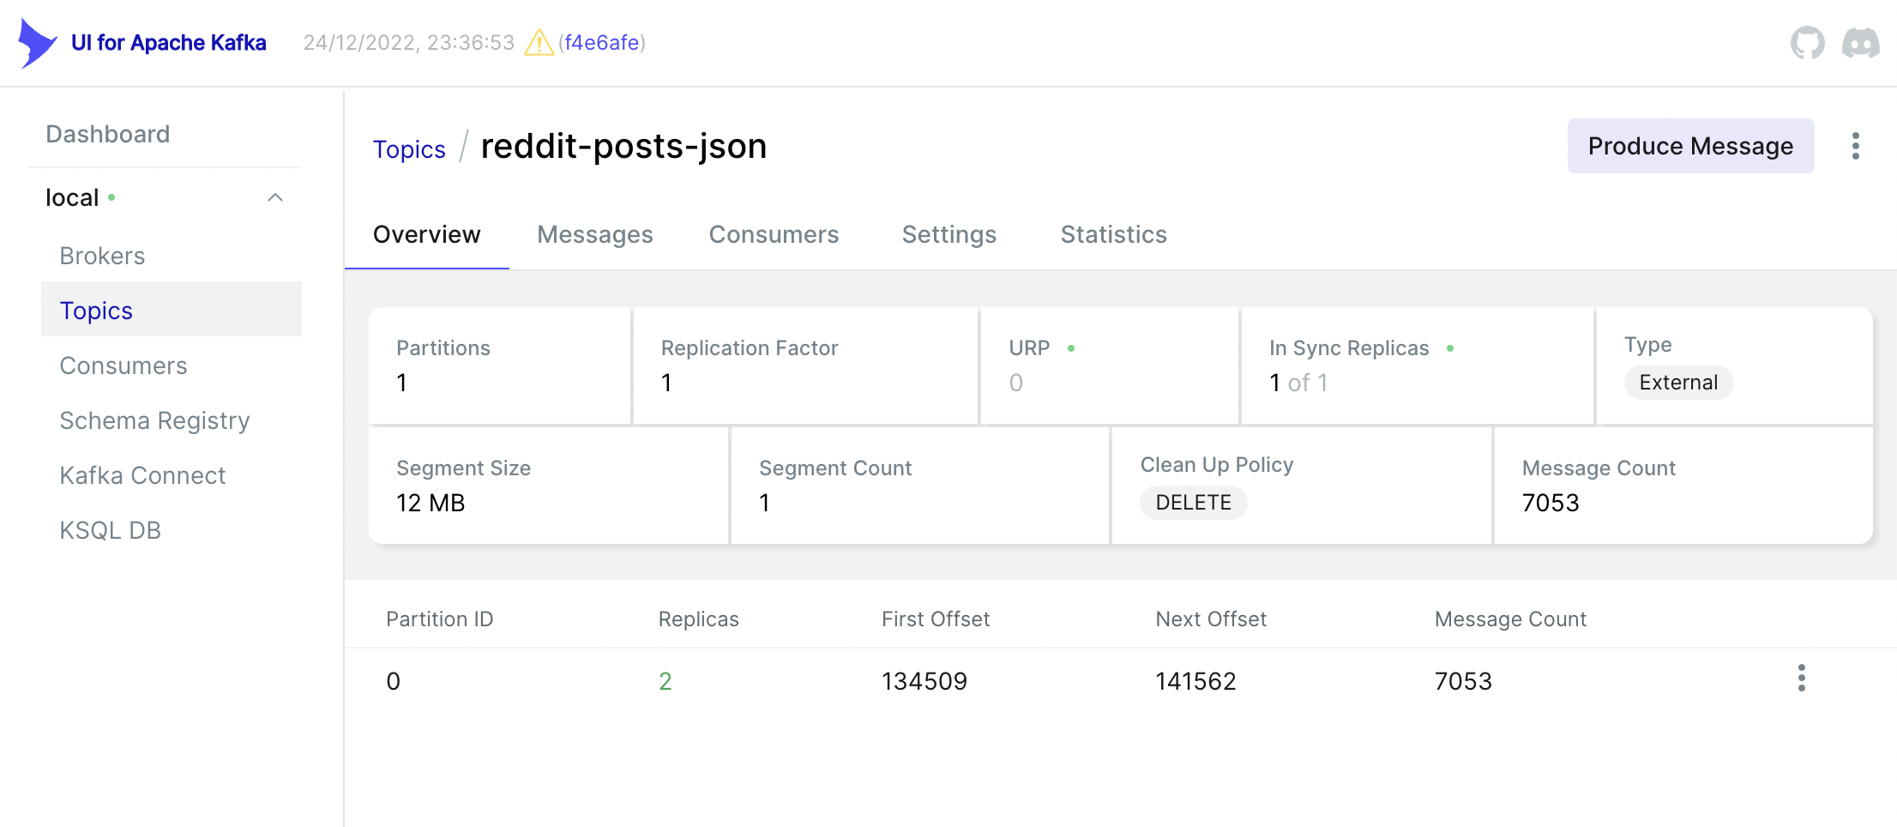Click the DELETE clean up policy badge
Viewport: 1897px width, 827px height.
1193,503
